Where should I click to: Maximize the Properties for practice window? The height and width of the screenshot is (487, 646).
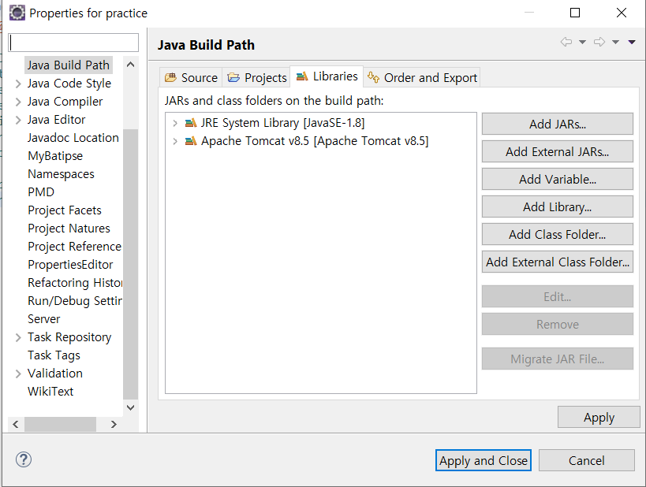(575, 13)
